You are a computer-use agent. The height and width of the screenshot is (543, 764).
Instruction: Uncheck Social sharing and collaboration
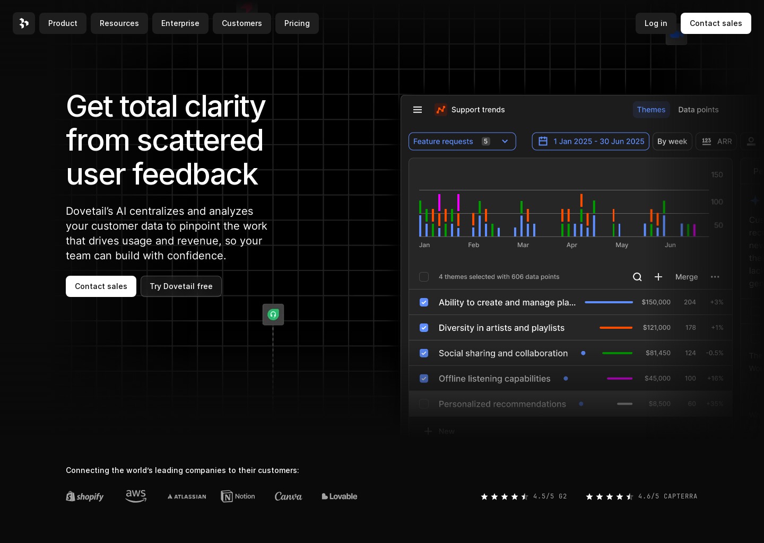click(x=424, y=353)
